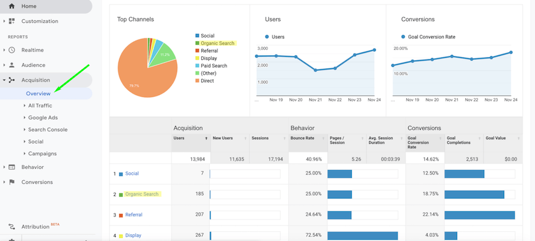Click the Users legend dot
The width and height of the screenshot is (535, 241).
[267, 36]
